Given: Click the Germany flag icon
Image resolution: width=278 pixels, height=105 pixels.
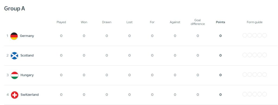Looking at the screenshot, I should (x=14, y=36).
